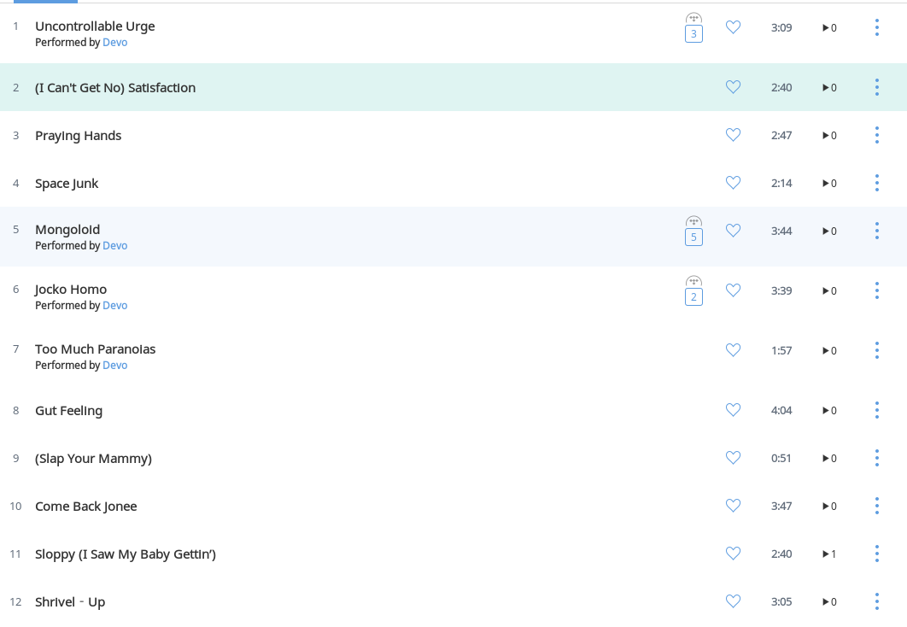Favorite Uncontrollable Urge with heart icon

[733, 27]
